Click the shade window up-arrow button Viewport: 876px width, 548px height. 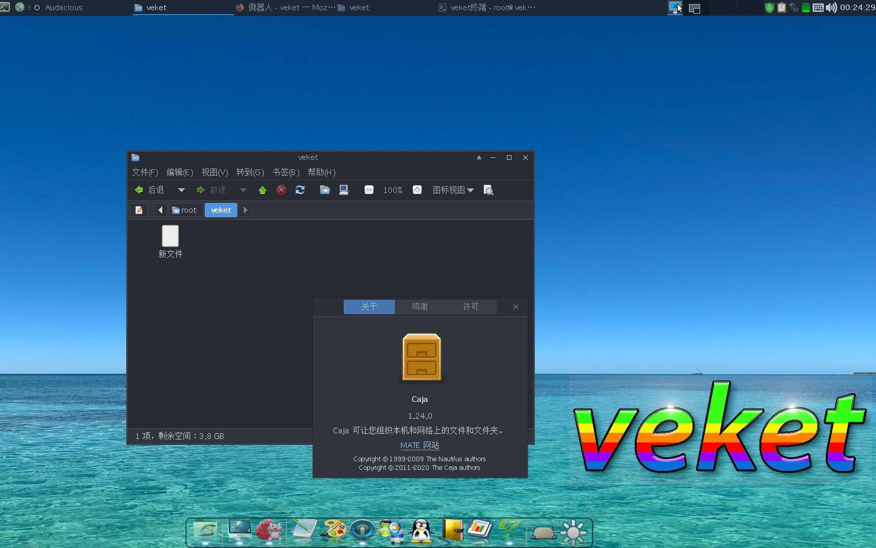coord(479,158)
